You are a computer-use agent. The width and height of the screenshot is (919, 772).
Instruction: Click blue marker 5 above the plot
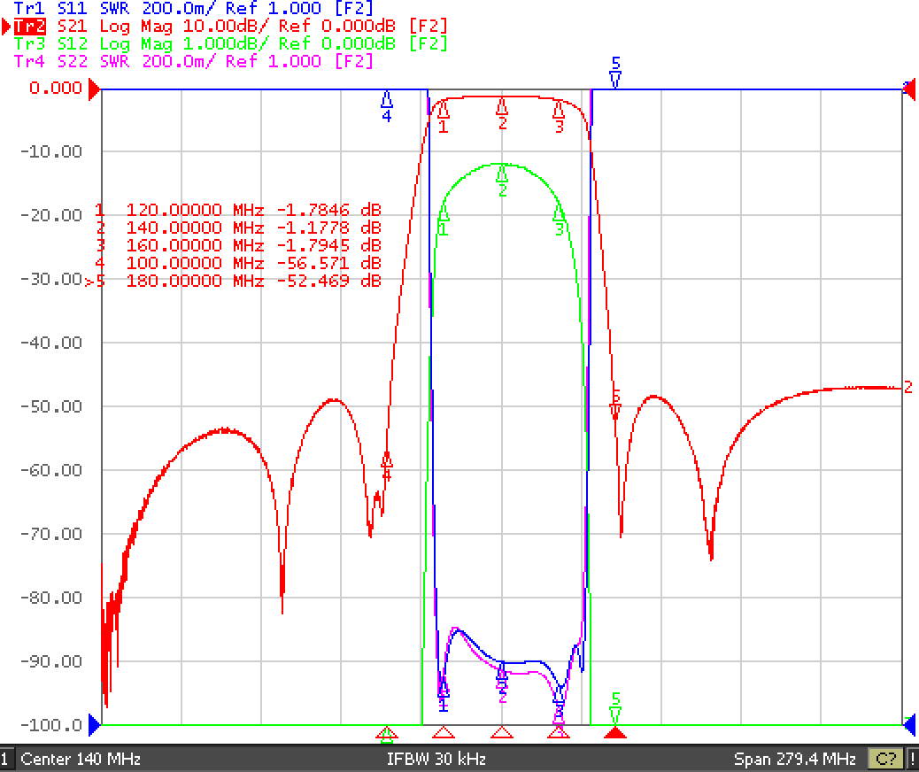[x=615, y=72]
